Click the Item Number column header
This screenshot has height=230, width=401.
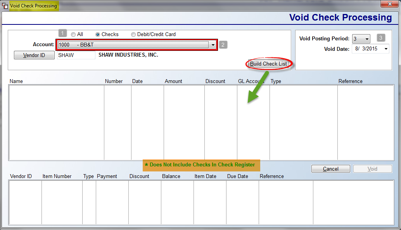coord(57,176)
